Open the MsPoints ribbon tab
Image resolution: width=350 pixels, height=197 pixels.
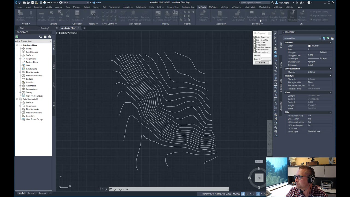[213, 7]
